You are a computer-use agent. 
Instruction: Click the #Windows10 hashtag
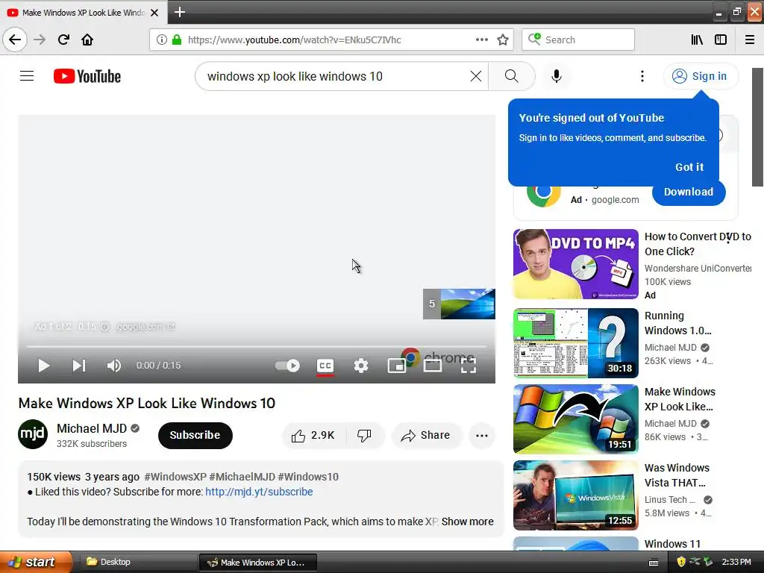pos(308,477)
